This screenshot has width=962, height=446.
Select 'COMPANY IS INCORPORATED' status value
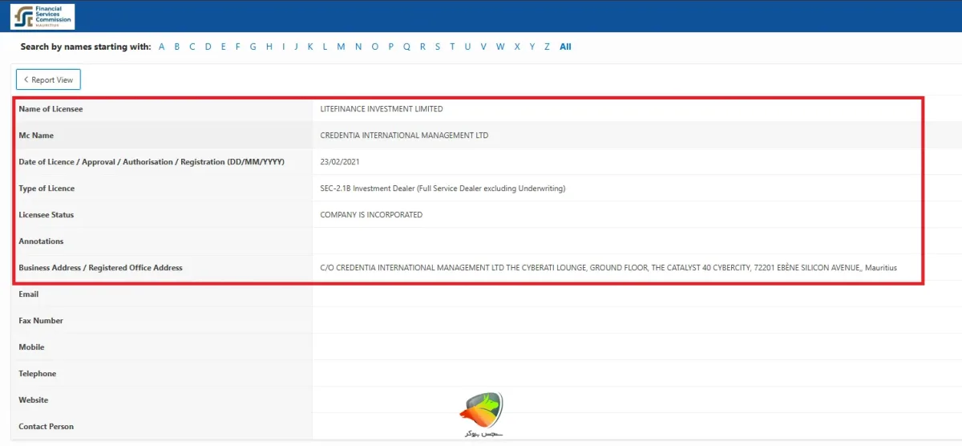pyautogui.click(x=371, y=215)
